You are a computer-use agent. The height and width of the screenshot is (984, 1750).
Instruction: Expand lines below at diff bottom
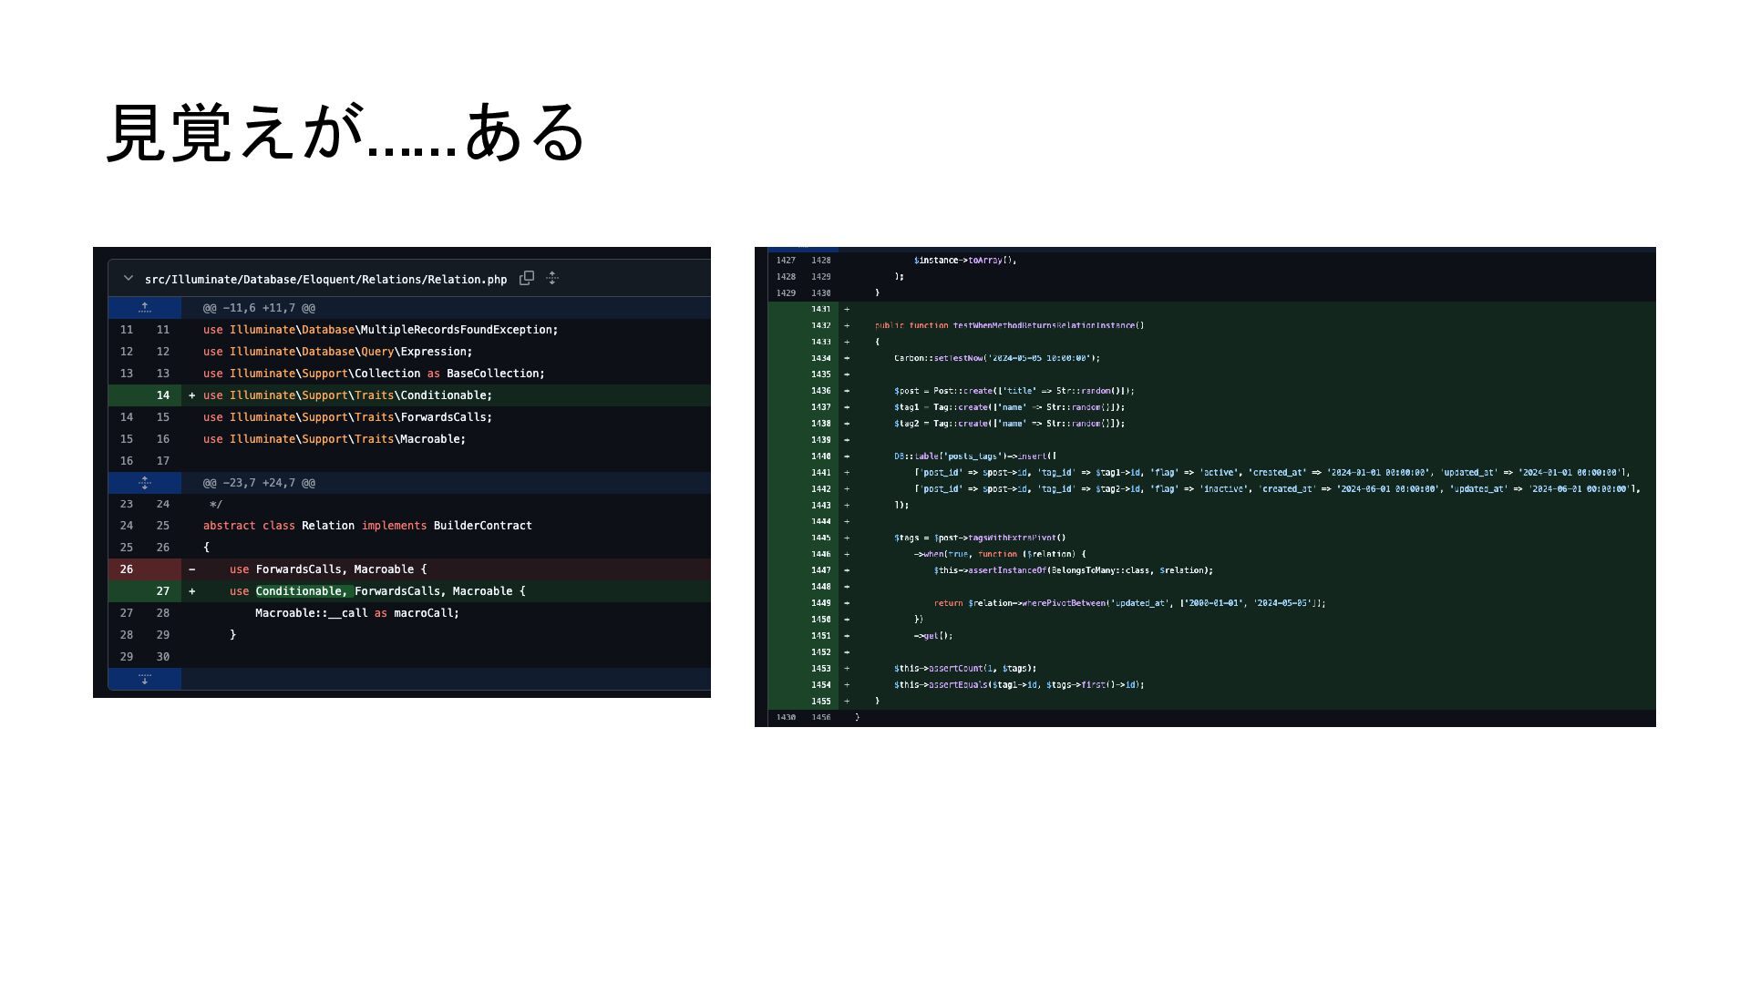tap(145, 679)
